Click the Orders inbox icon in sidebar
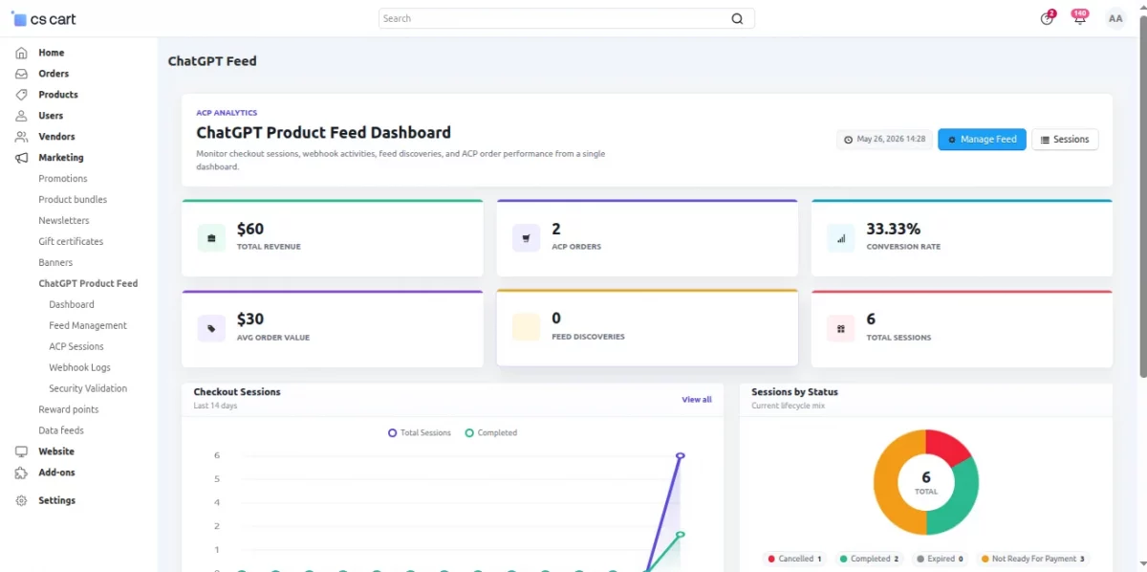 click(21, 74)
